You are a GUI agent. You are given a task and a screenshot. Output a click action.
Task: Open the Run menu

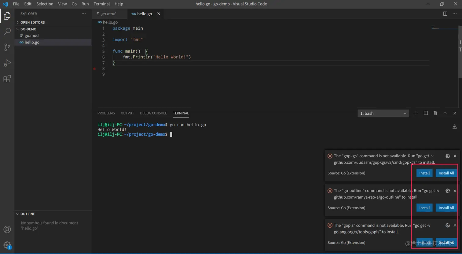click(x=85, y=4)
